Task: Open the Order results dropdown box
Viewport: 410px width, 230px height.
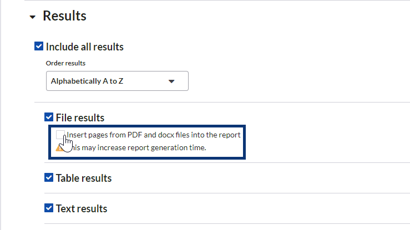Action: pyautogui.click(x=117, y=81)
